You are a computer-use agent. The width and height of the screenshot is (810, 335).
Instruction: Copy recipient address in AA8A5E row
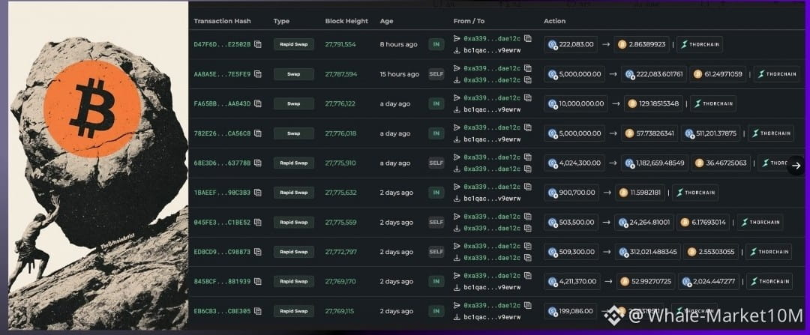coord(527,80)
